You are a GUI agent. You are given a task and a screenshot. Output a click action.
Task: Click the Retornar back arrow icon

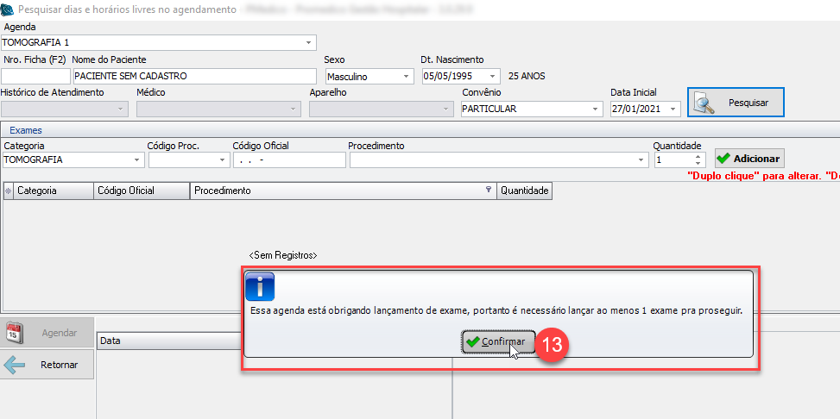[x=15, y=365]
